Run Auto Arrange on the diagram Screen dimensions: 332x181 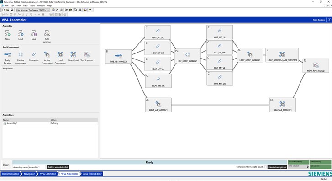[x=47, y=33]
